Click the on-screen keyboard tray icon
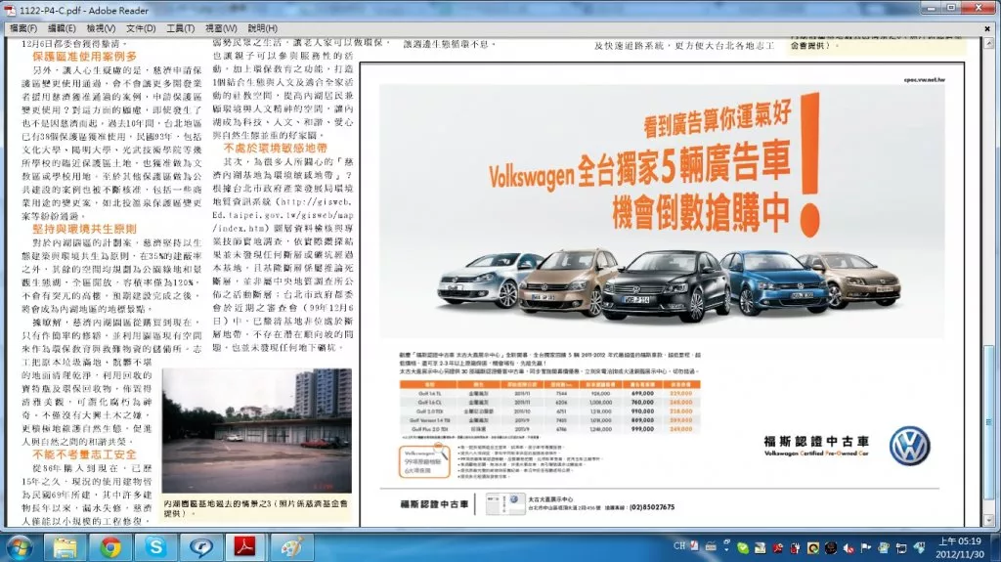Screen dimensions: 1001x562 [711, 546]
